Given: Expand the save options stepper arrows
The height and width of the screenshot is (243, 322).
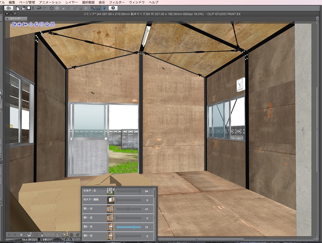Looking at the screenshot, I should pos(33,8).
